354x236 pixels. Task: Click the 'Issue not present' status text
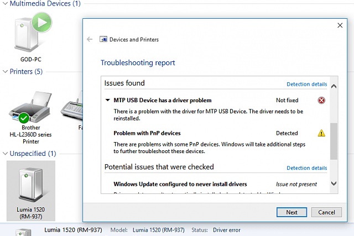click(x=296, y=184)
